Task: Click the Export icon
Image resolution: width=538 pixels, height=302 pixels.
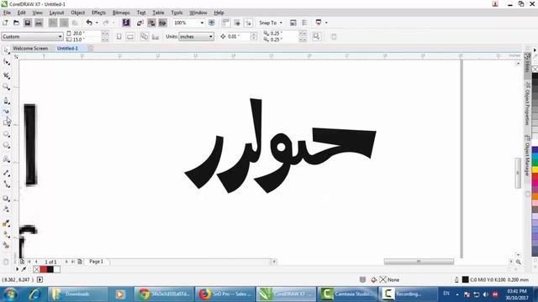Action: point(151,23)
